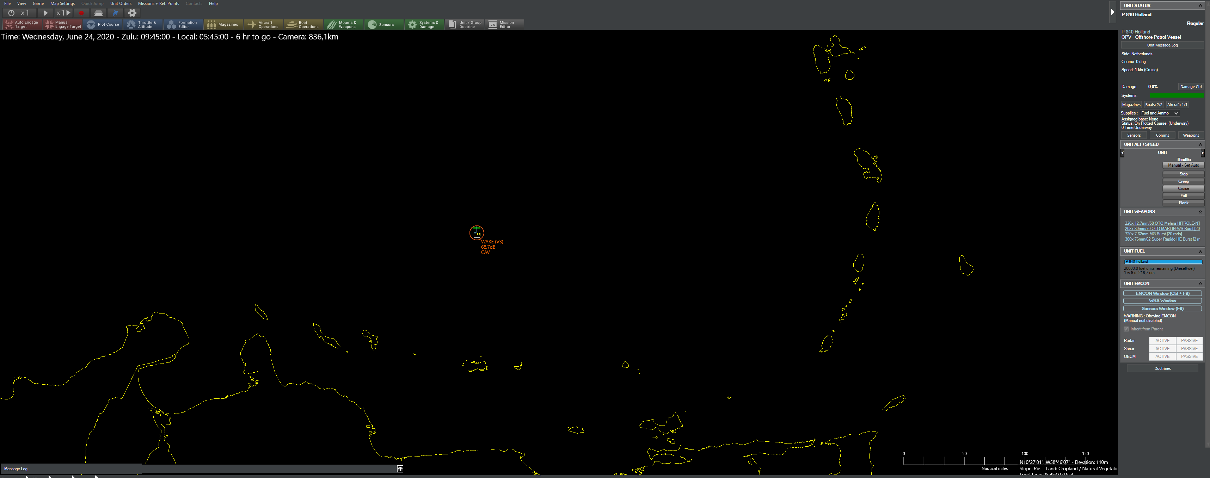Collapse the UNIT ALT / SPEED panel
Viewport: 1210px width, 478px height.
[x=1200, y=145]
